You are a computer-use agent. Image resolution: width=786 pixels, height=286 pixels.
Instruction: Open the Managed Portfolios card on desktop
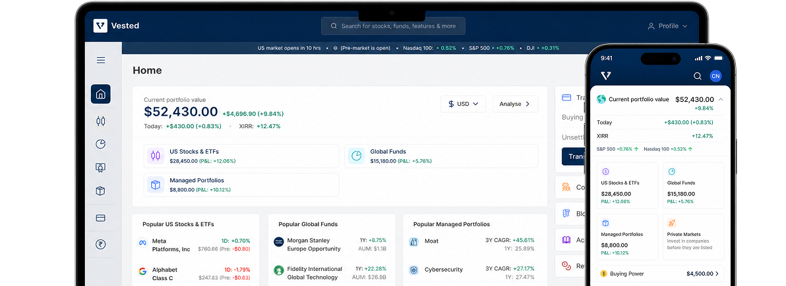[241, 185]
